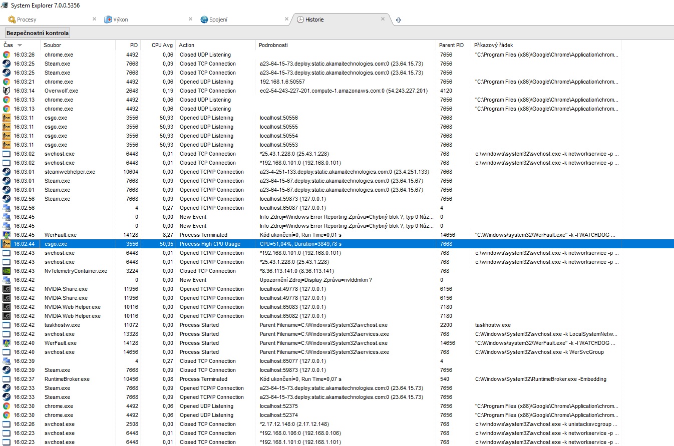Image resolution: width=674 pixels, height=446 pixels.
Task: Click the RuntimeBroker.exe row icon
Action: [7, 379]
